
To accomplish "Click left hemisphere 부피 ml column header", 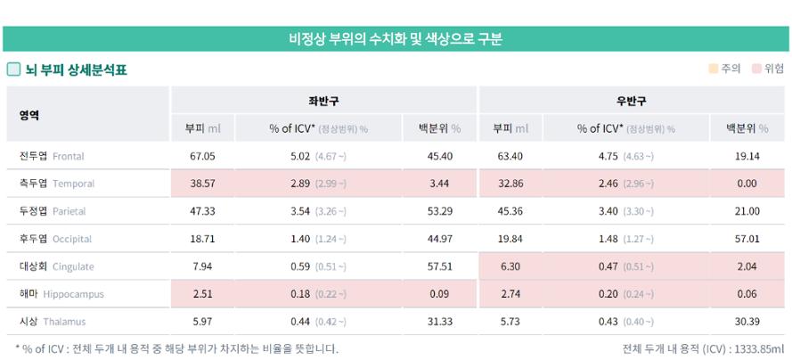I will coord(202,128).
